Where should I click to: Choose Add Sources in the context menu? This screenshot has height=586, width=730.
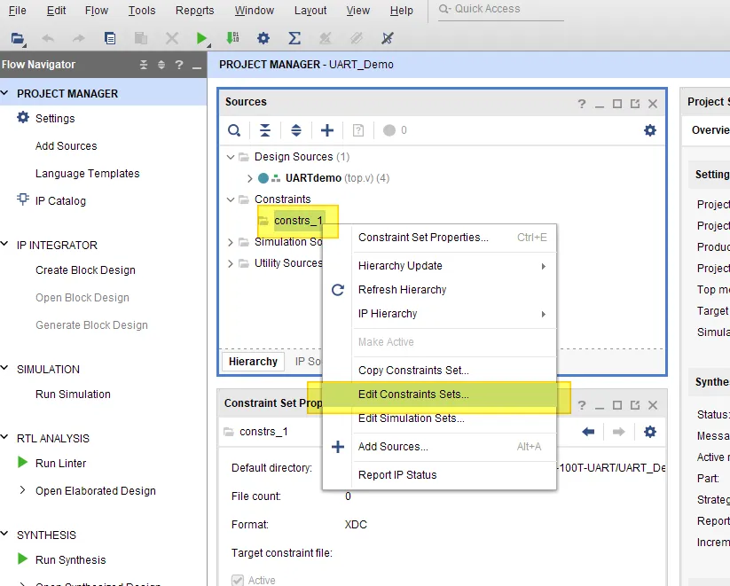point(439,447)
